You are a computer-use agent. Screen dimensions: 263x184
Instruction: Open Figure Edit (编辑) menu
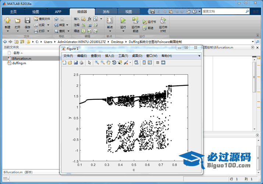pyautogui.click(x=82, y=56)
